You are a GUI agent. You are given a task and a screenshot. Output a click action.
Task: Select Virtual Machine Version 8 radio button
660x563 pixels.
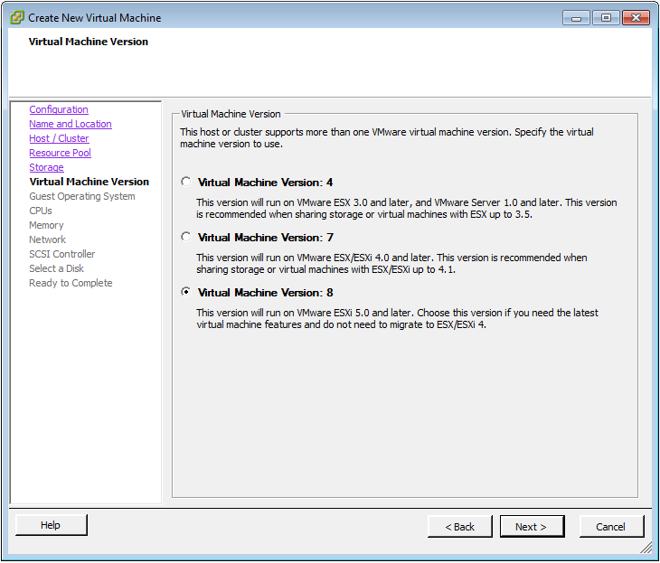coord(185,292)
